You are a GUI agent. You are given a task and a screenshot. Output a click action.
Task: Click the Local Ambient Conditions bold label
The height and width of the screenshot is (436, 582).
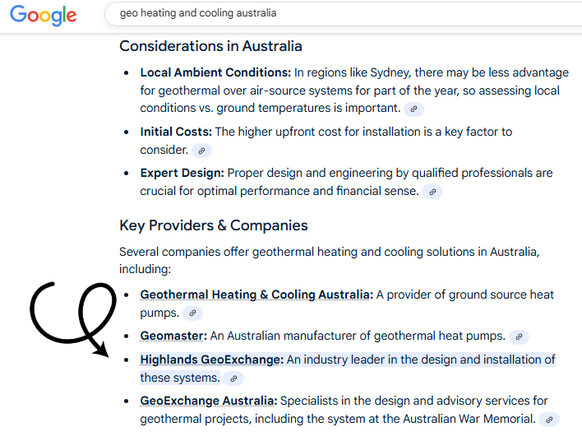click(215, 72)
